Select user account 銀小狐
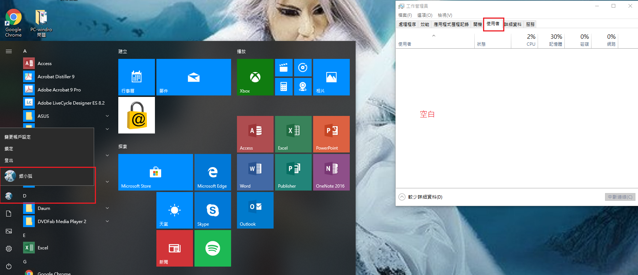638x275 pixels. pyautogui.click(x=47, y=176)
